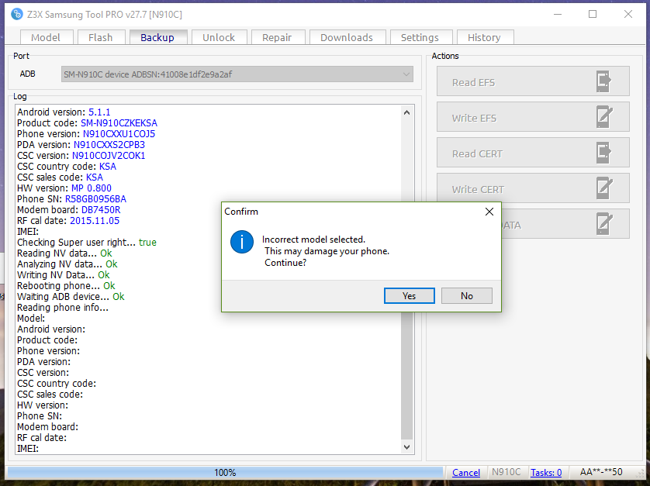Click No in the Confirm dialog
The image size is (650, 486).
pyautogui.click(x=467, y=296)
